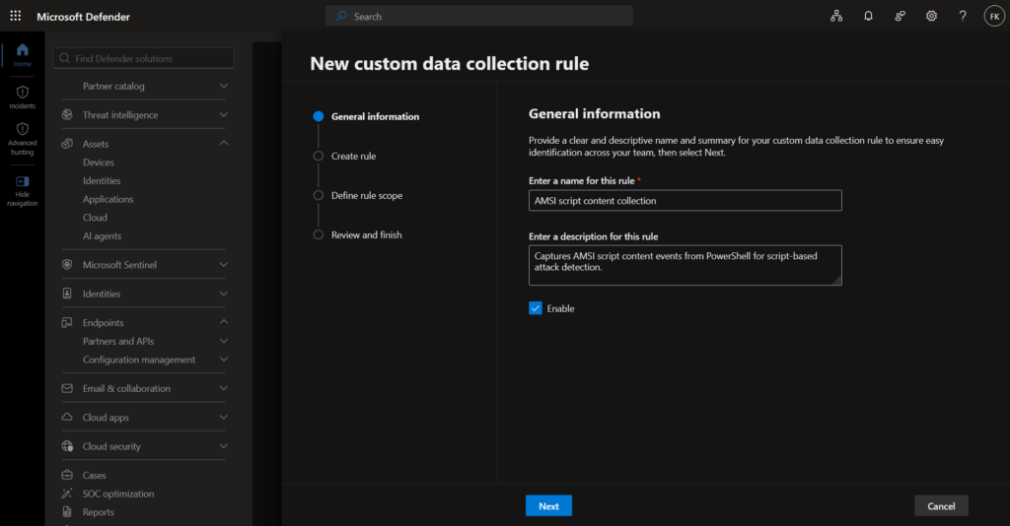Click the Cases briefcase icon

(x=67, y=475)
